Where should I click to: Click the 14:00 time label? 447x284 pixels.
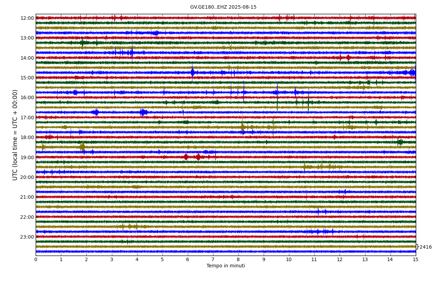[27, 58]
